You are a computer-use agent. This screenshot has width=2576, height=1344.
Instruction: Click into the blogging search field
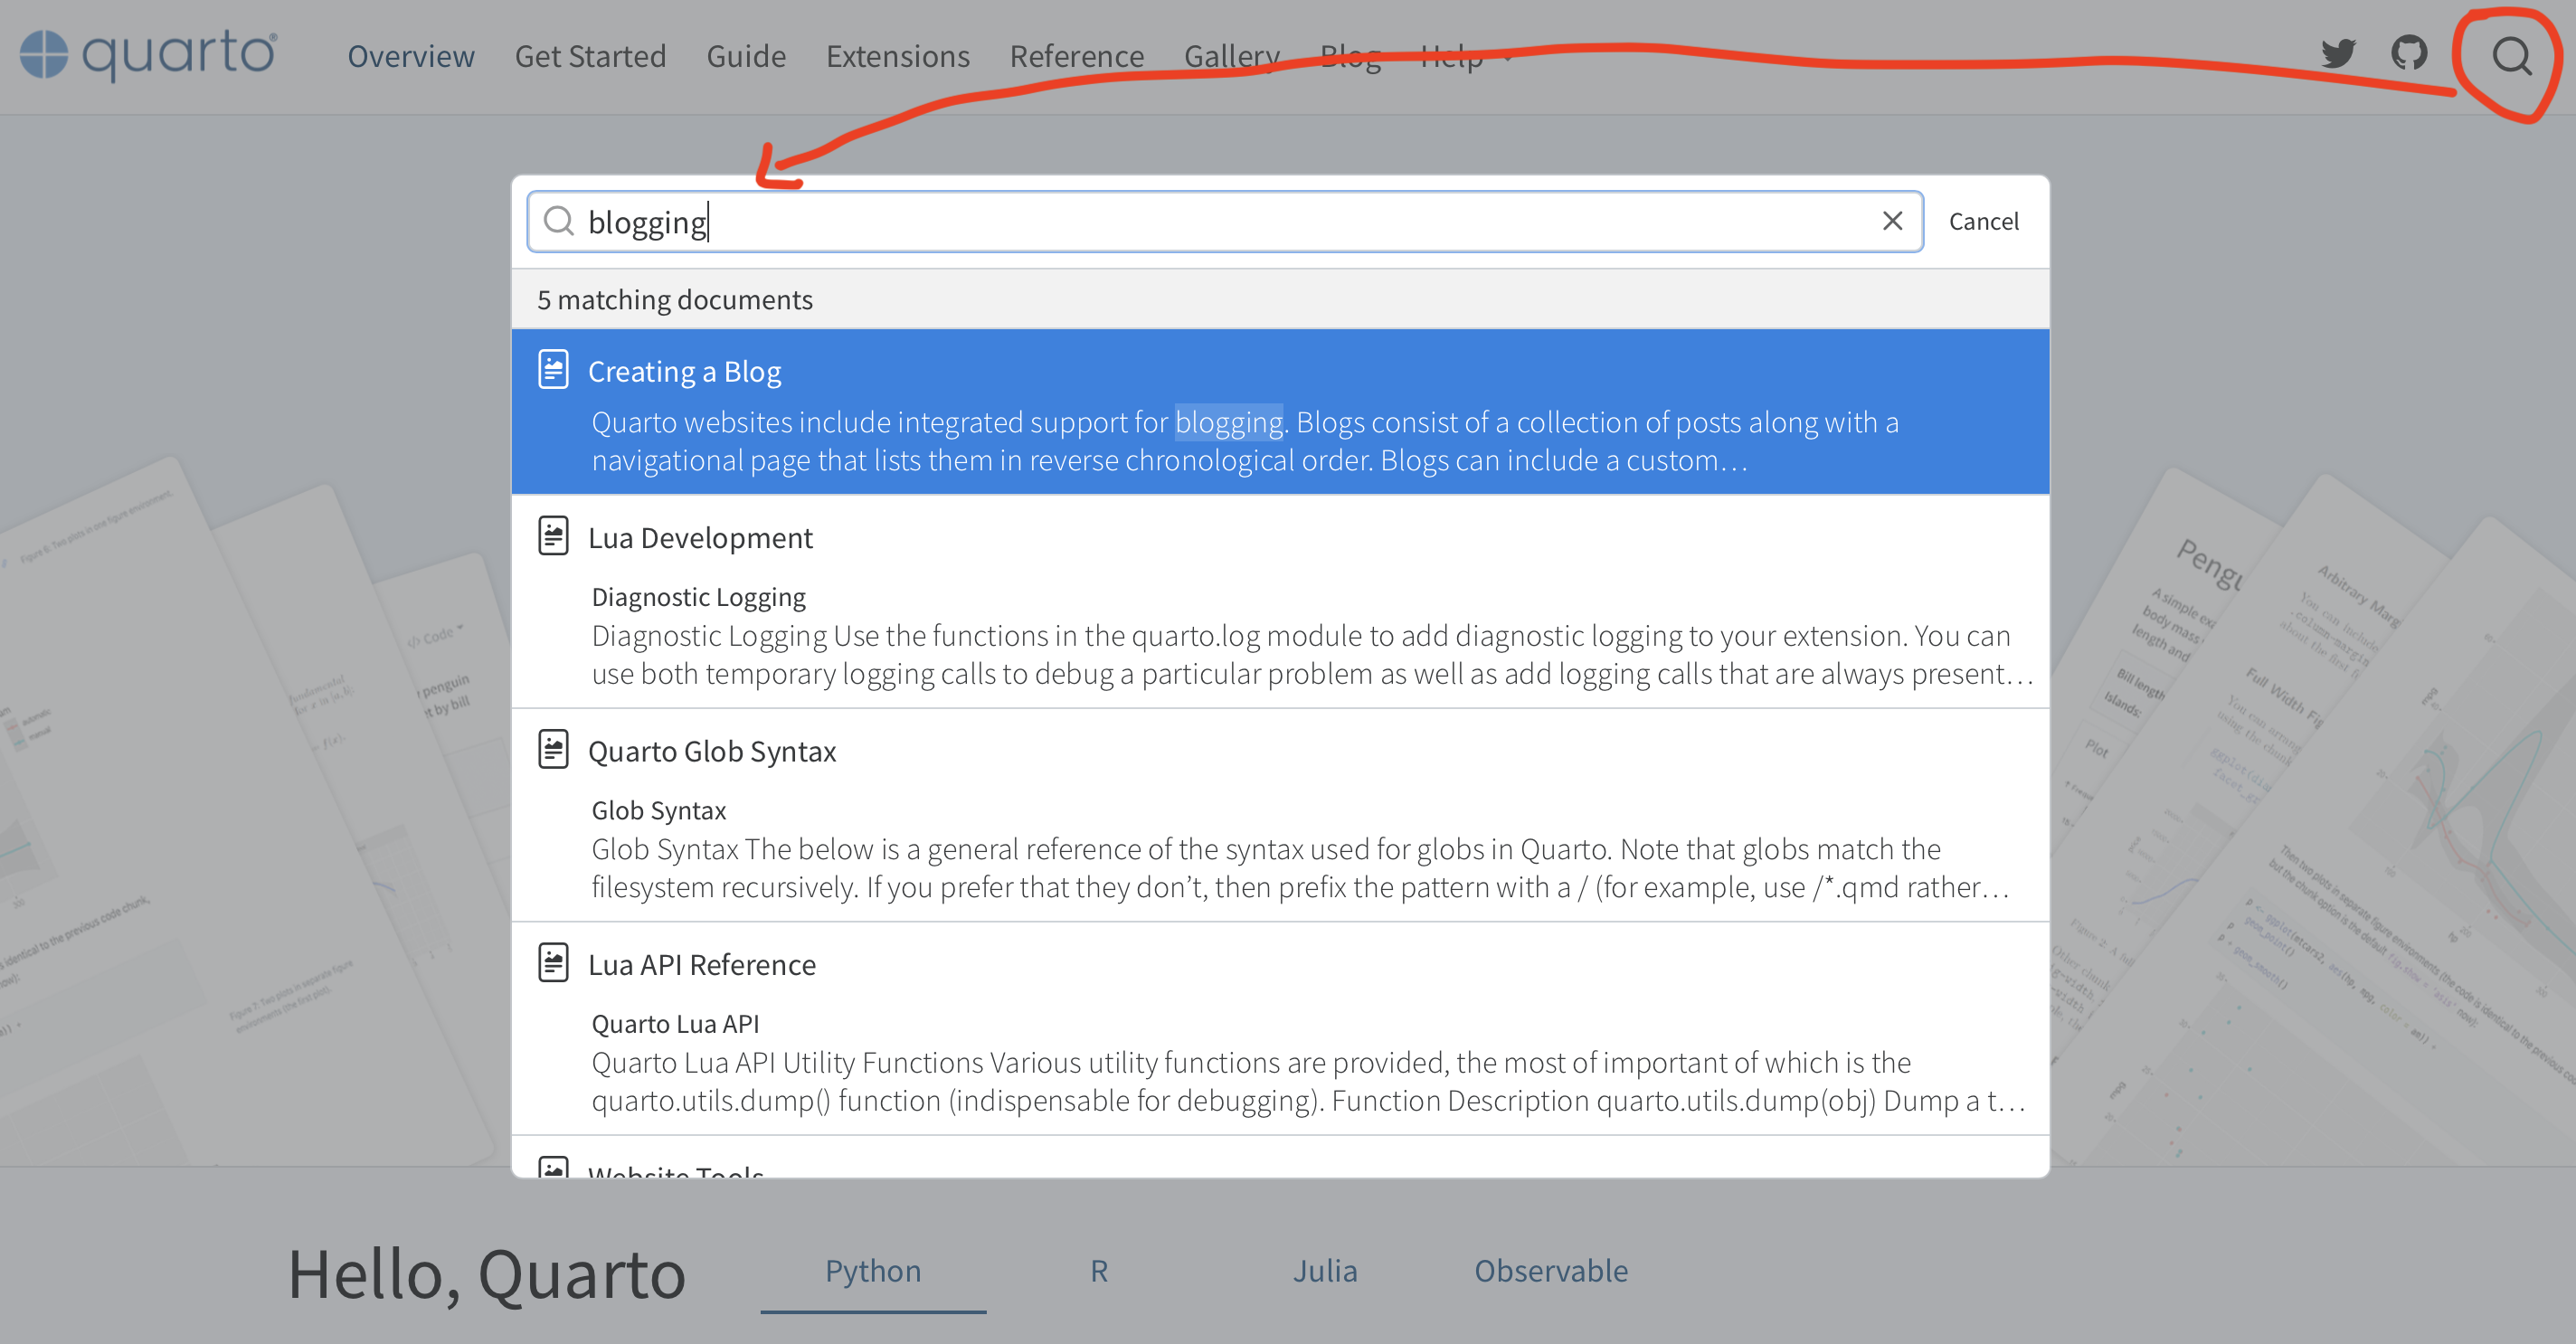(x=1200, y=221)
